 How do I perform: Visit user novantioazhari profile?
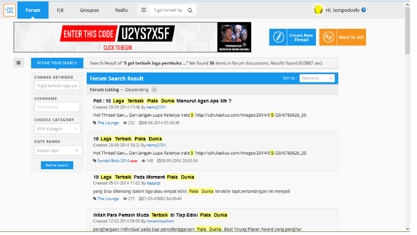tap(160, 221)
